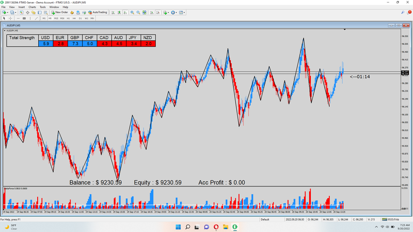Screen dimensions: 413x232
Task: Click the Profiles toolbar icon
Action: tap(12, 12)
